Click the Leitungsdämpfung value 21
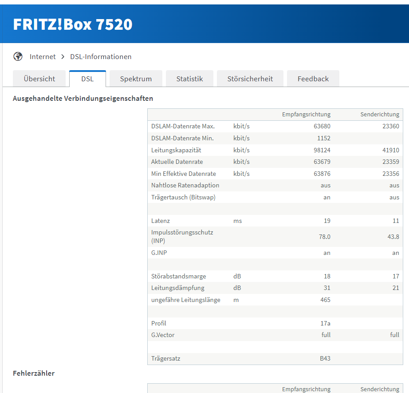This screenshot has height=393, width=409. [396, 288]
